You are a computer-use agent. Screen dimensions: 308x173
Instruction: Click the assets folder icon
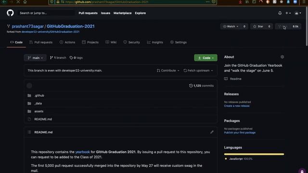tap(29, 111)
